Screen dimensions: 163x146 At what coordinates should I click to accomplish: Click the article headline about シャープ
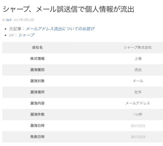point(68,10)
